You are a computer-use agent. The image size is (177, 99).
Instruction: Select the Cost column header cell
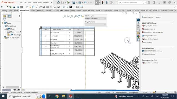[79, 30]
